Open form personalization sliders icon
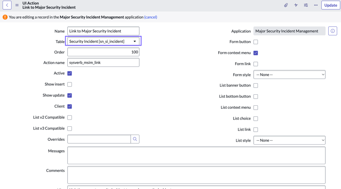The image size is (341, 189). 306,5
